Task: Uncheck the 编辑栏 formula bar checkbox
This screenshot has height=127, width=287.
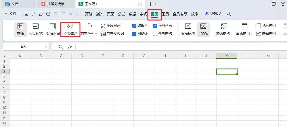Action: pos(134,26)
